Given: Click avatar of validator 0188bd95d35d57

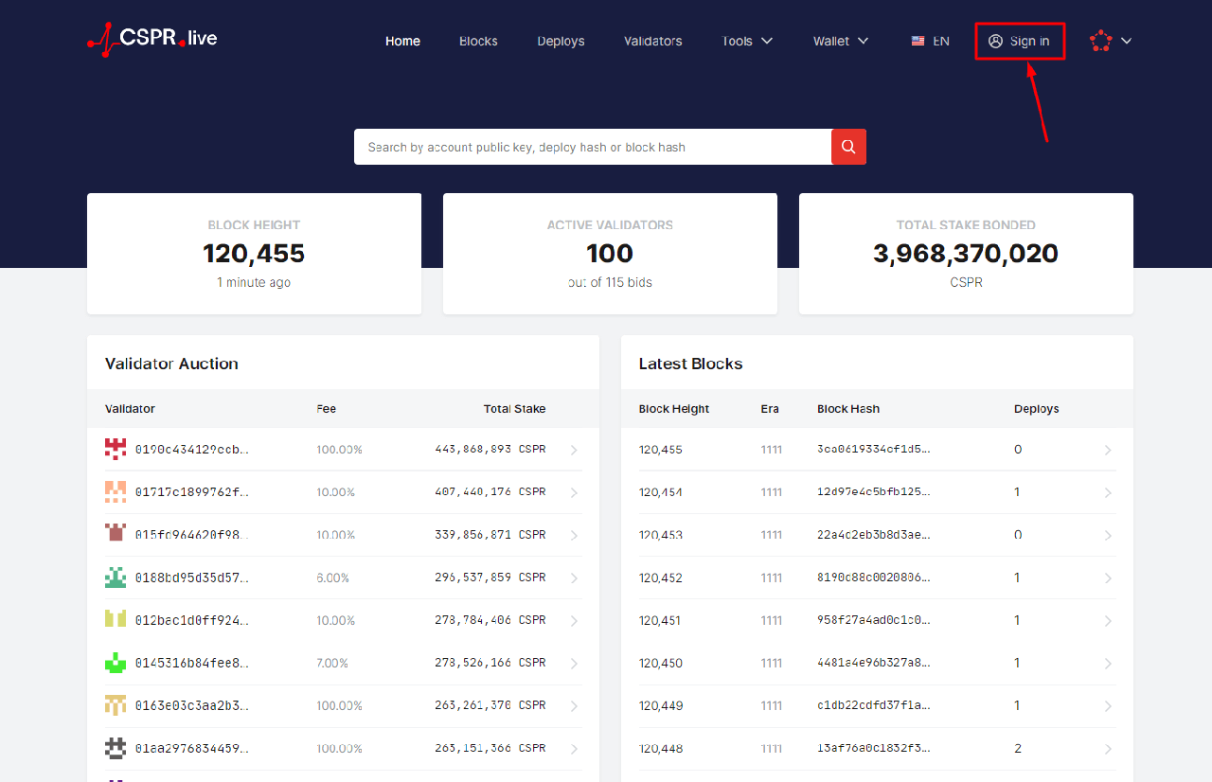Looking at the screenshot, I should (116, 577).
